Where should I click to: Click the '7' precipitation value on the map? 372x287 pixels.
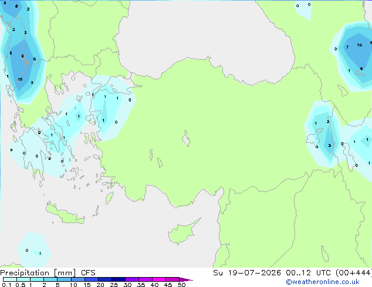[x=347, y=47]
